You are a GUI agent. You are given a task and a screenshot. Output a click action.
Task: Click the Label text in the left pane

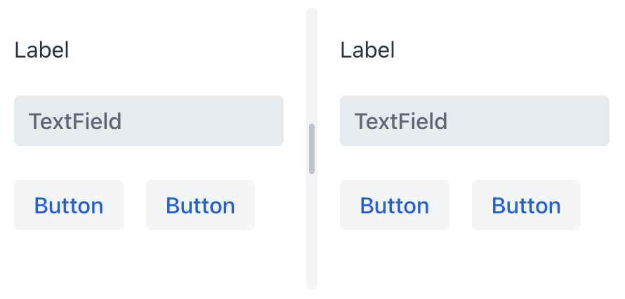coord(41,51)
